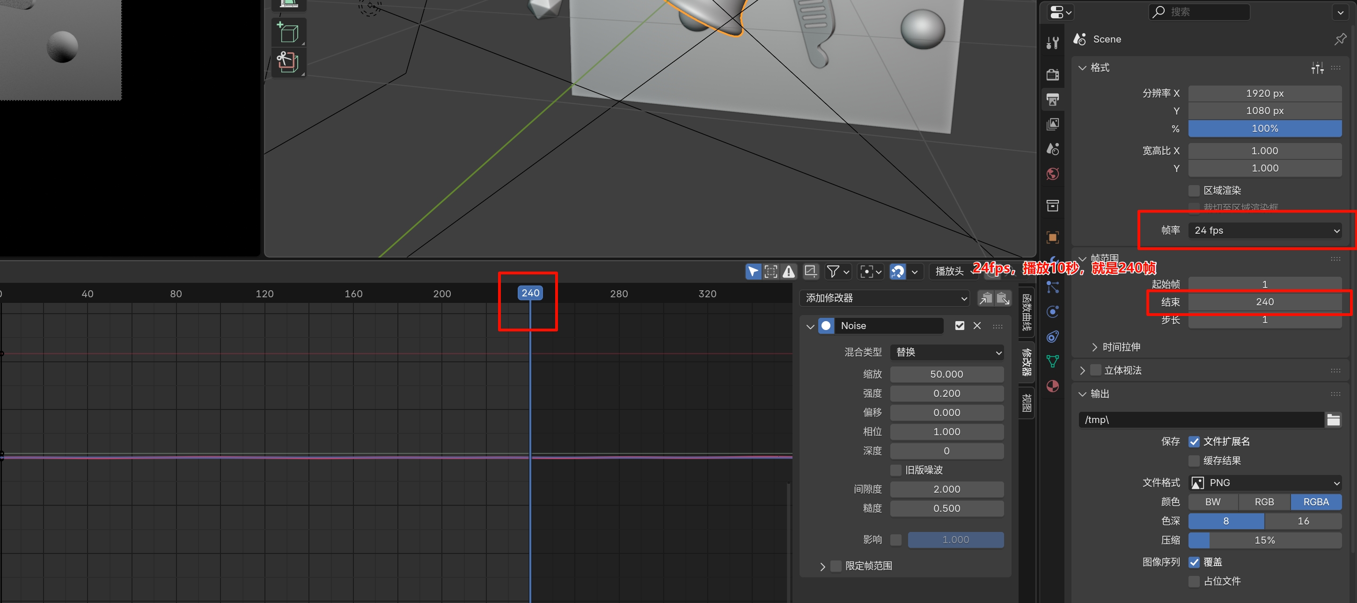The width and height of the screenshot is (1357, 603).
Task: Switch to the 函数曲线 sidebar tab
Action: coord(1026,312)
